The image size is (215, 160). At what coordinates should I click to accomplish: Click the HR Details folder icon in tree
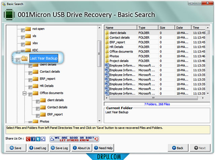[35, 86]
